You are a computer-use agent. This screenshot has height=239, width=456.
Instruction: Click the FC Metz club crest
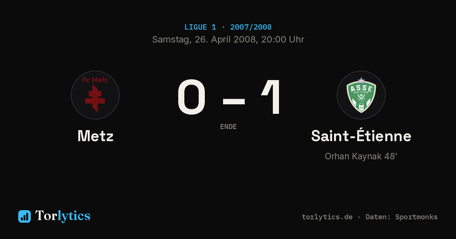[95, 95]
